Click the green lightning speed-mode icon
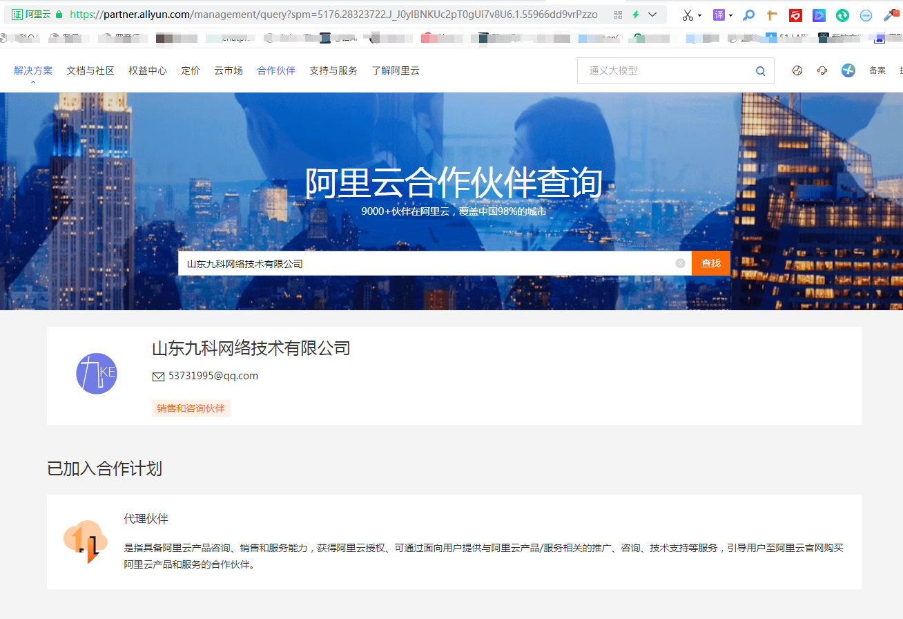The image size is (903, 619). click(x=636, y=15)
